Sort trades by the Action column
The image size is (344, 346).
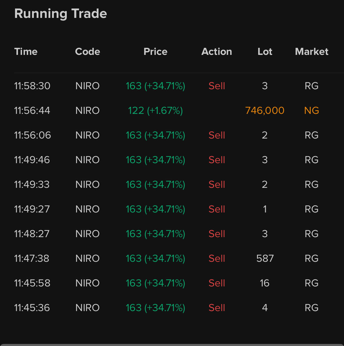216,52
